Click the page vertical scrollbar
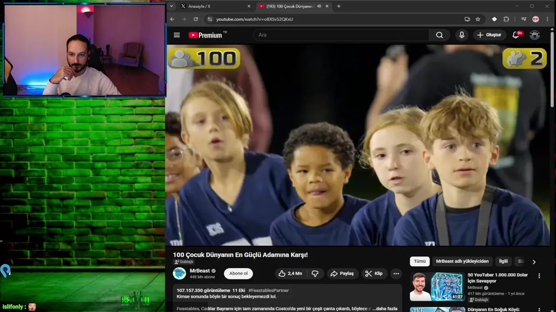The image size is (556, 312). 553,69
